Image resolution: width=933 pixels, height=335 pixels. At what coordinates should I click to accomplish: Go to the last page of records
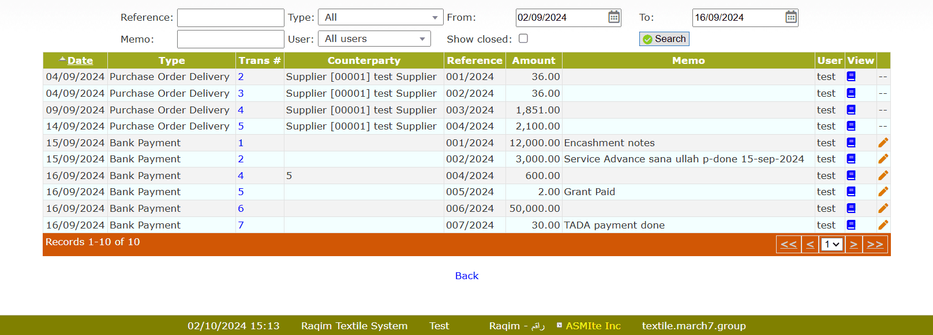pyautogui.click(x=875, y=245)
